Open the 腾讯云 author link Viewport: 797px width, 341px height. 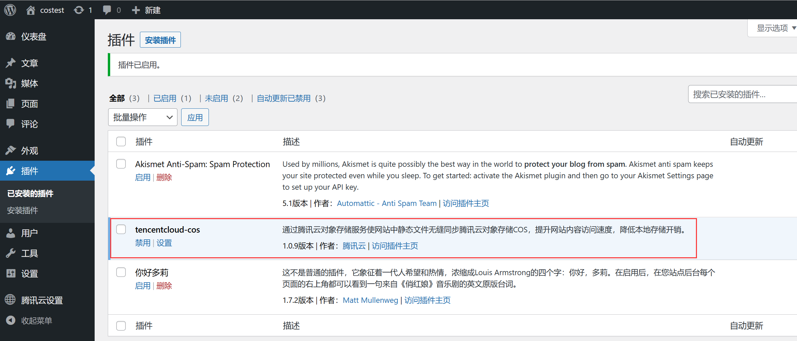(354, 246)
